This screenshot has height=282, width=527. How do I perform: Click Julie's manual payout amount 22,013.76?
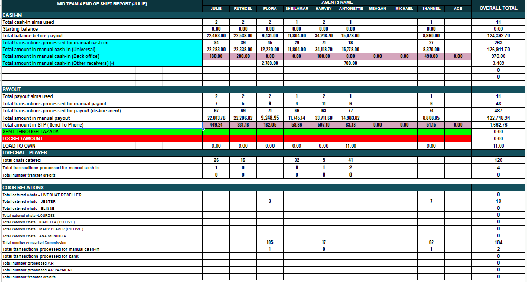(216, 118)
